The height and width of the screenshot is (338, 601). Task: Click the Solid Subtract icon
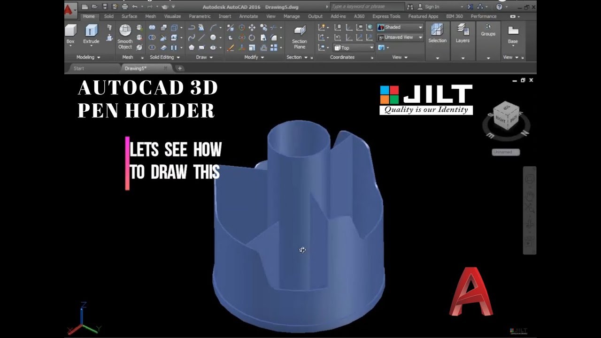click(152, 38)
